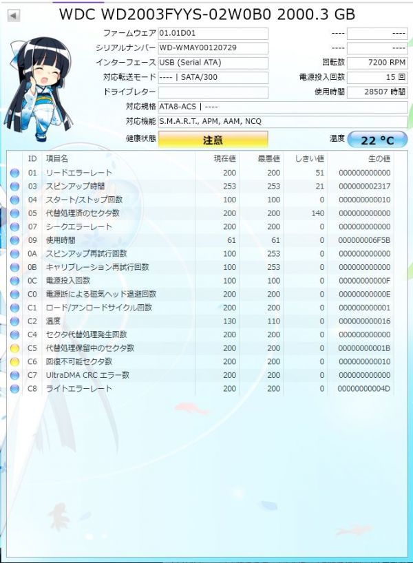The width and height of the screenshot is (413, 563).
Task: Select the ライトエラーレート row name
Action: tap(79, 389)
